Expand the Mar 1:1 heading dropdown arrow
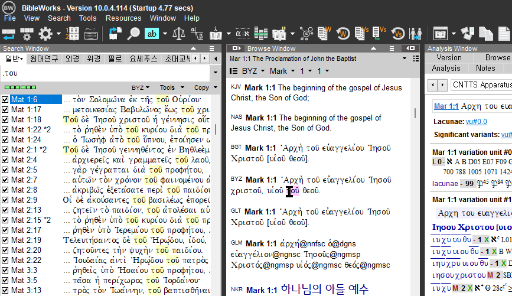Image resolution: width=512 pixels, height=296 pixels. (x=405, y=58)
